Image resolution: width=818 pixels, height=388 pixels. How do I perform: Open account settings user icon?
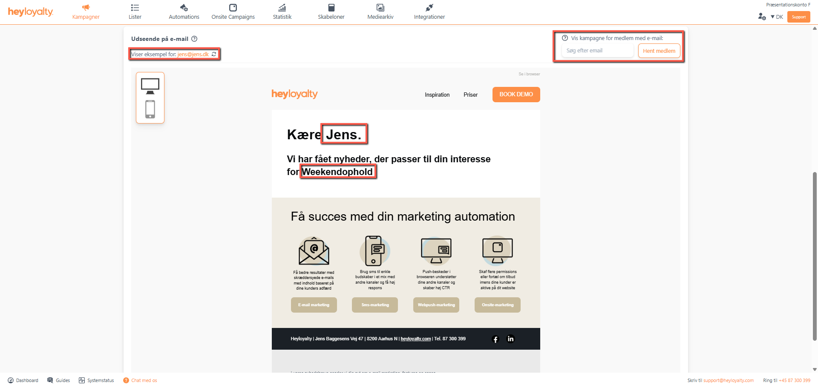pos(762,17)
